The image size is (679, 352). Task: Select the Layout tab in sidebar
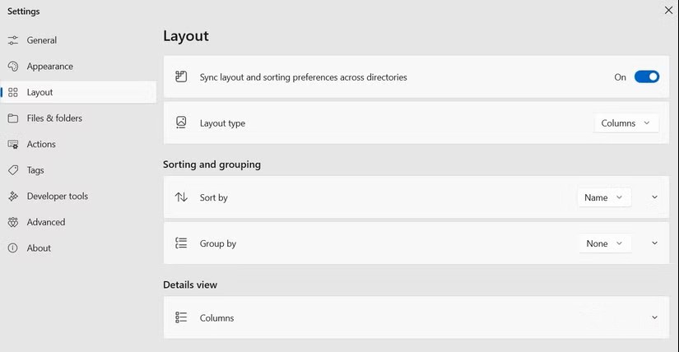(40, 93)
